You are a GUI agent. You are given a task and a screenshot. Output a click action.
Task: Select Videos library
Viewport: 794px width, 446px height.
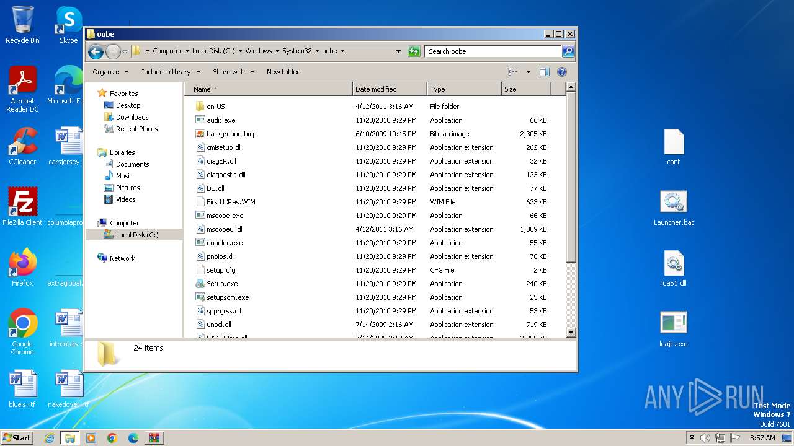pos(125,199)
